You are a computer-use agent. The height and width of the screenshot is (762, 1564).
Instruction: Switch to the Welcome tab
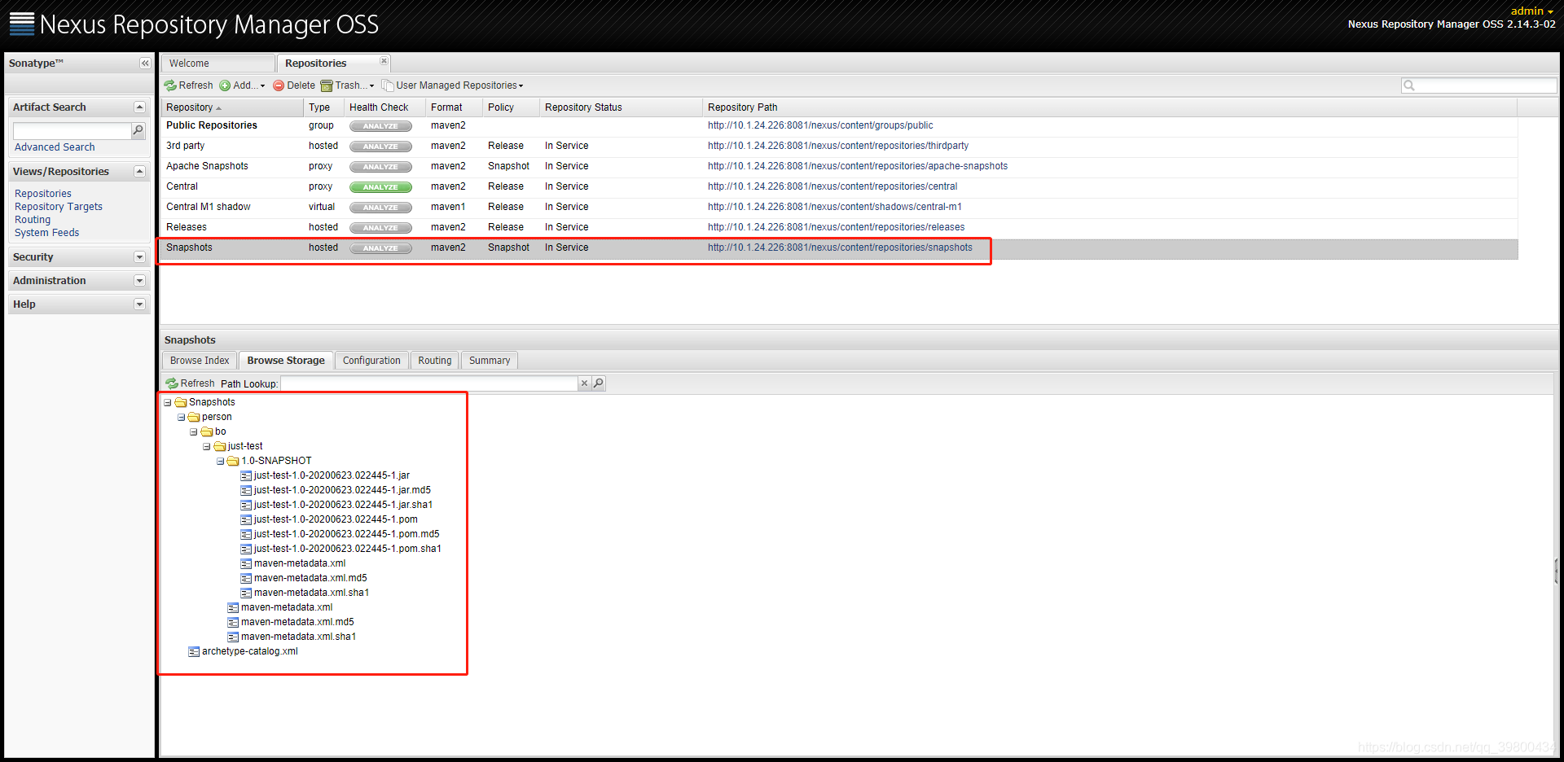coord(217,63)
